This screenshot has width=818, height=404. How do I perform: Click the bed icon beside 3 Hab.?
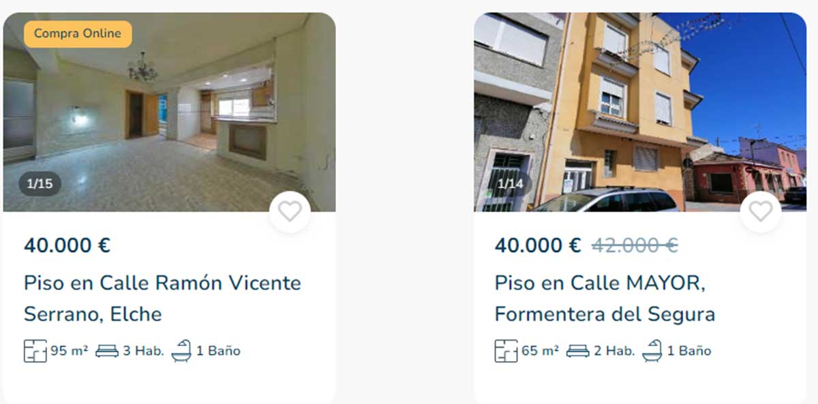pos(107,352)
